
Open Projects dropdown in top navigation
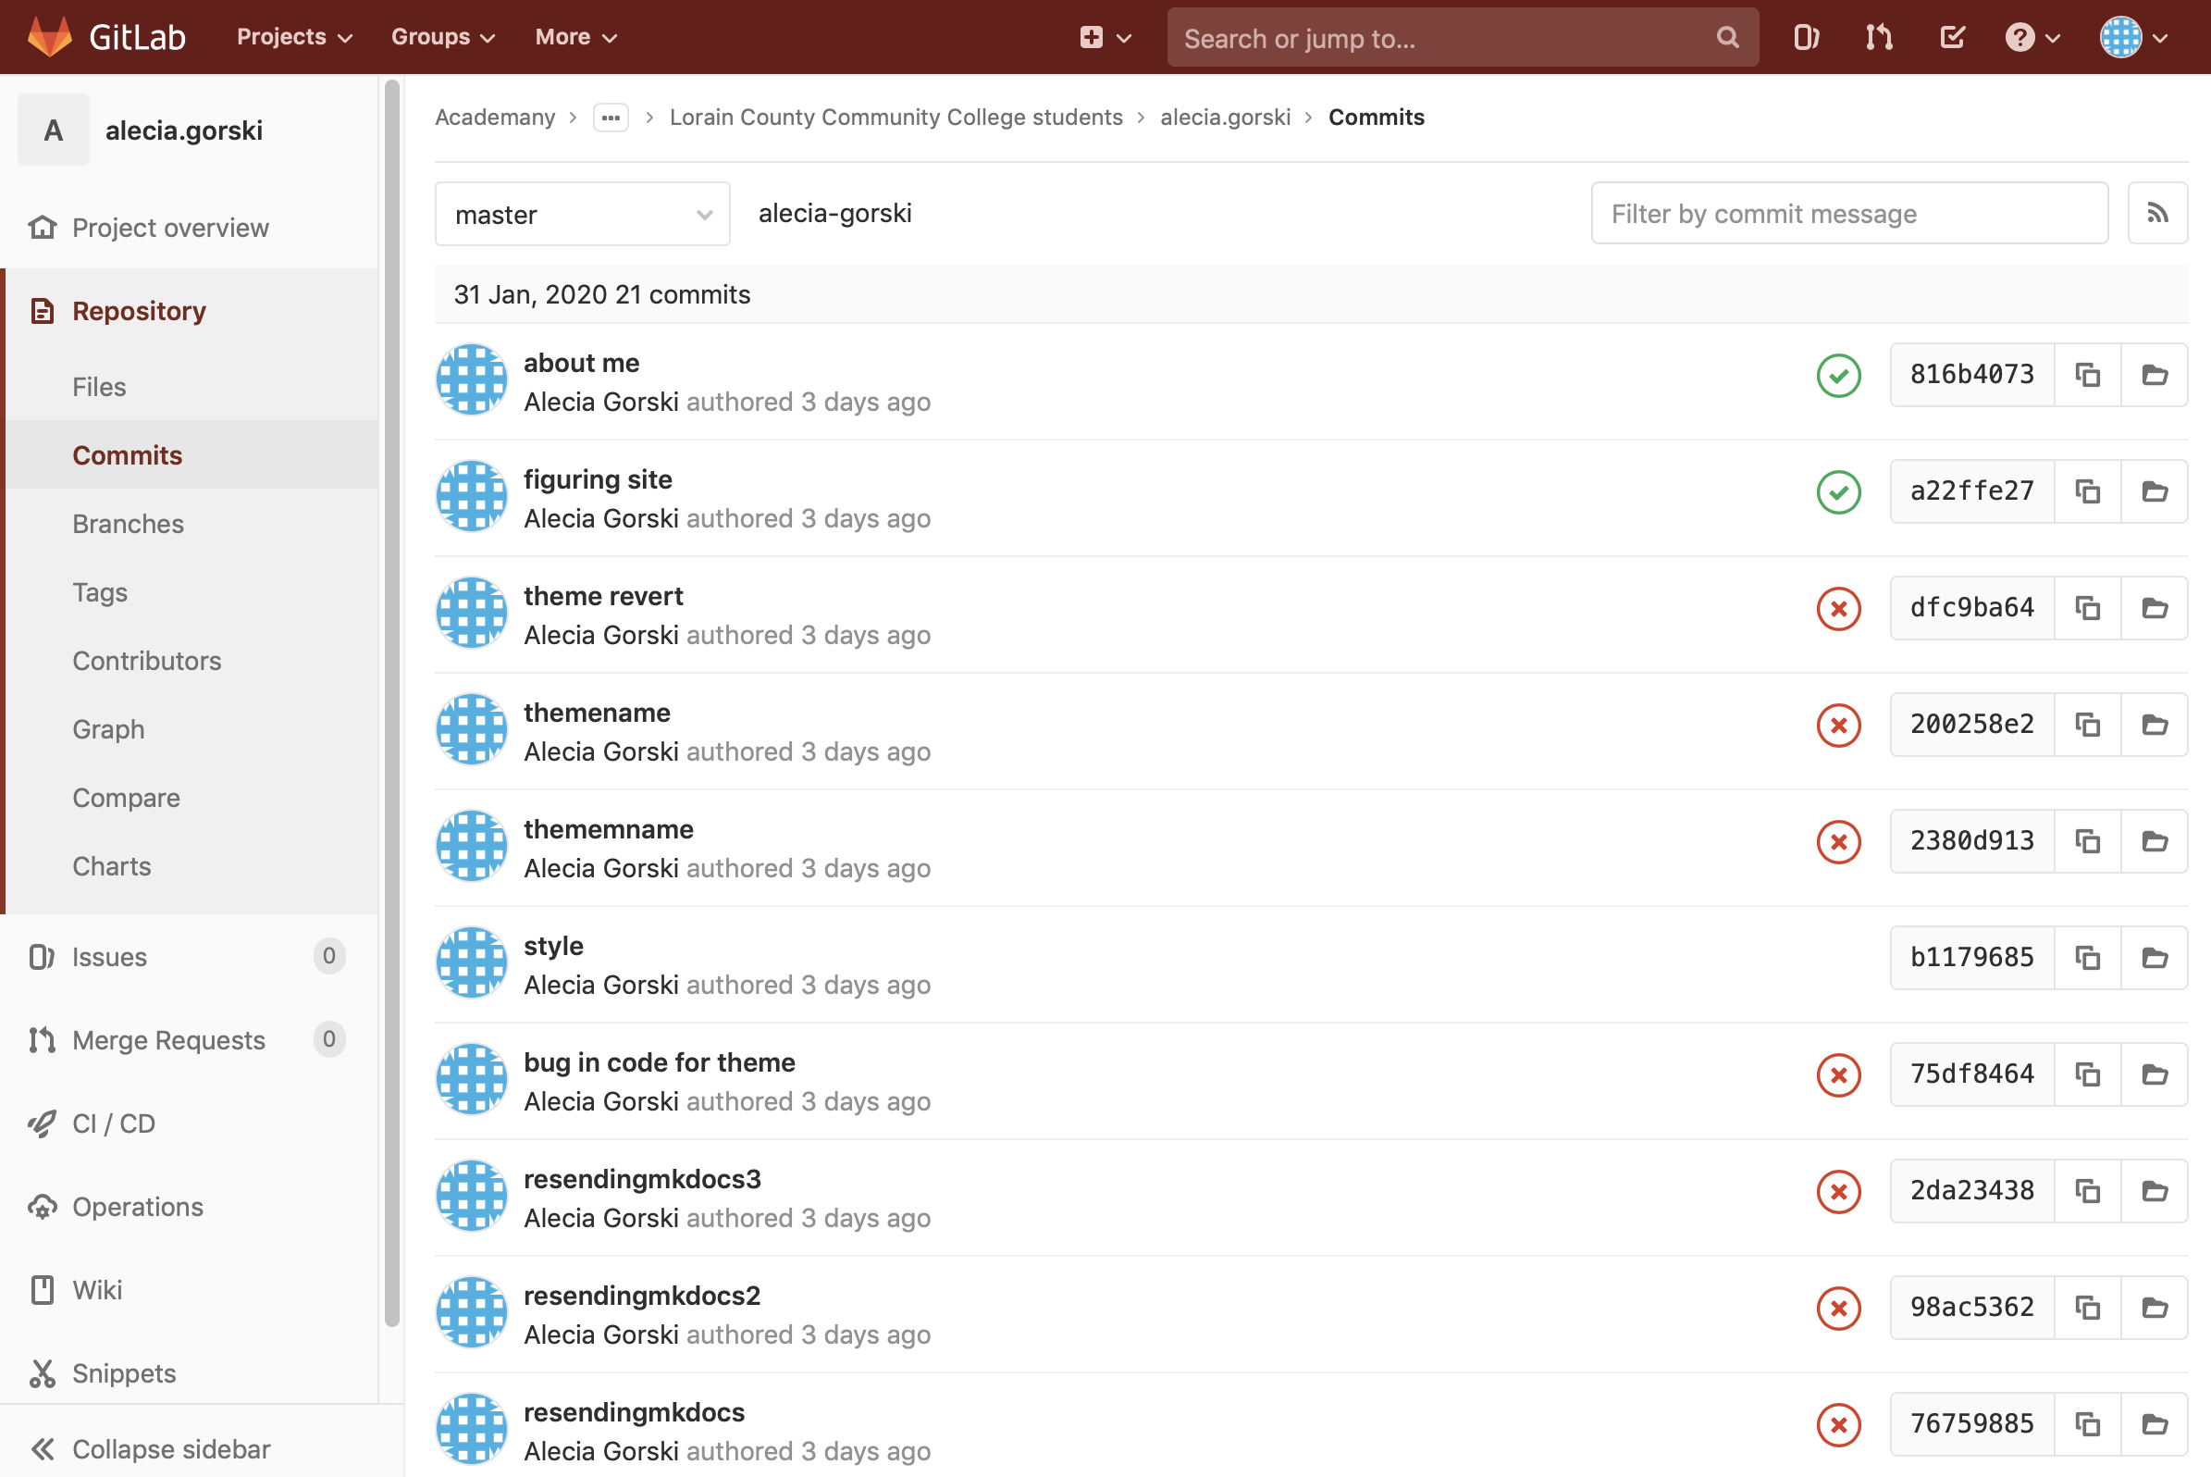click(295, 36)
